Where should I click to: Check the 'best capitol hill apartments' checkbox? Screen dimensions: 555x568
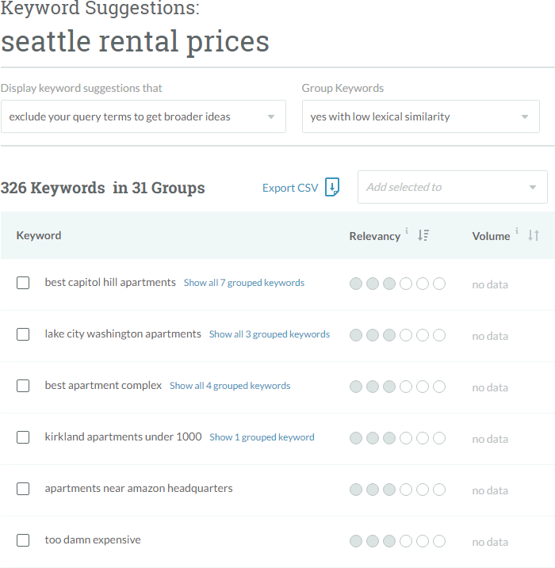23,283
